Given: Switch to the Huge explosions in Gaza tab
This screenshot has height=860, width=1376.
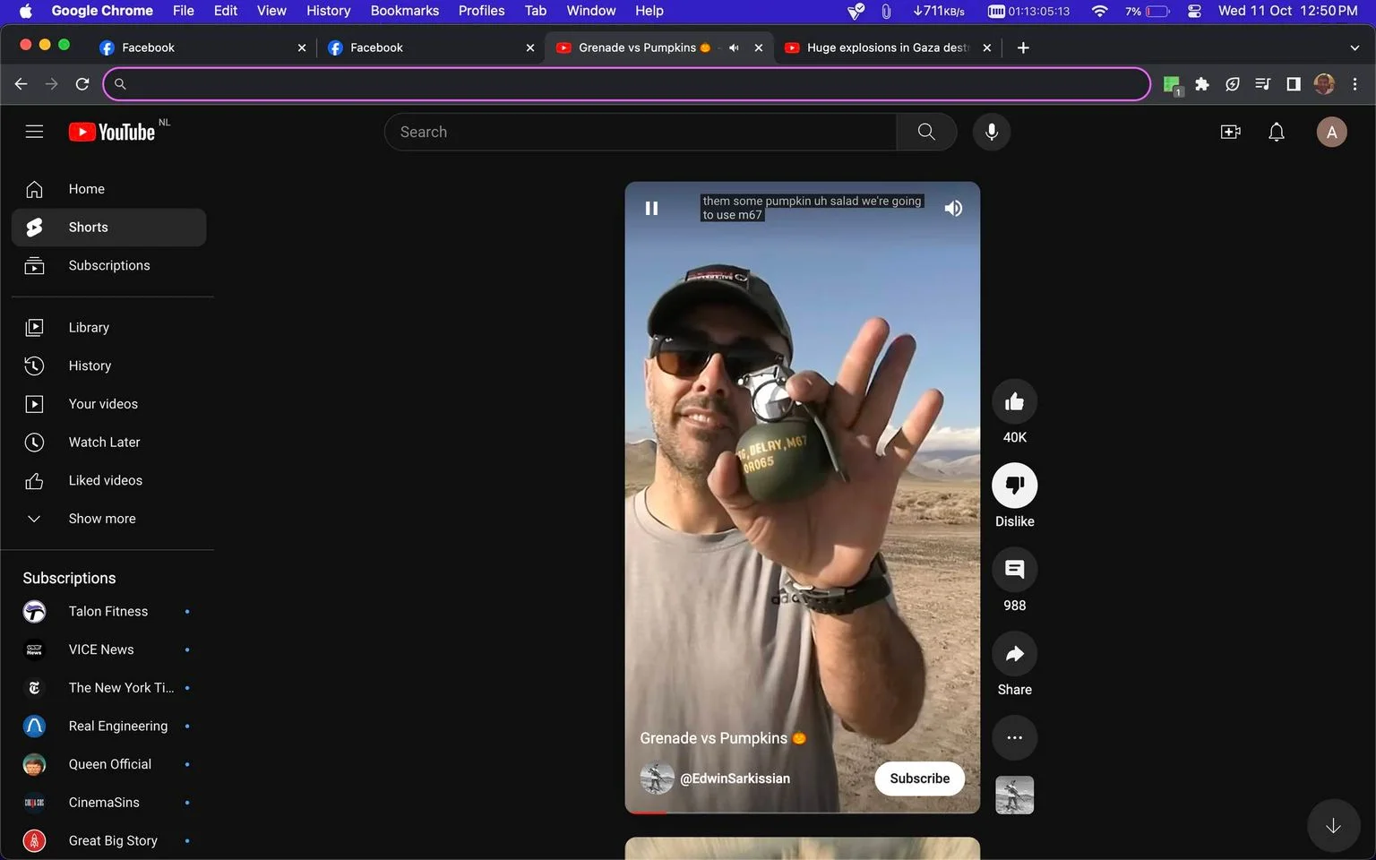Looking at the screenshot, I should [887, 47].
